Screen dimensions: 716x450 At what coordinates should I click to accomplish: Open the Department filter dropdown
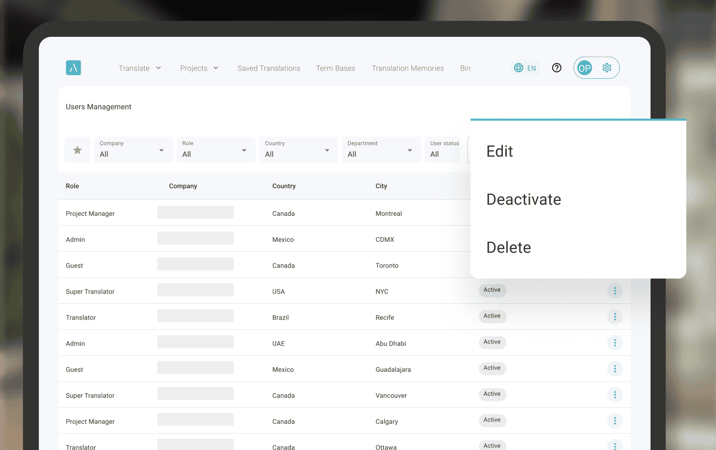[381, 150]
